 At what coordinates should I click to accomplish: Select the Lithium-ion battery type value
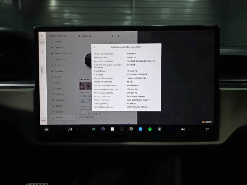tap(133, 89)
